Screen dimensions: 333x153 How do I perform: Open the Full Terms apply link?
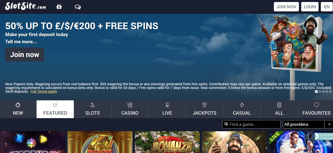[x=44, y=91]
